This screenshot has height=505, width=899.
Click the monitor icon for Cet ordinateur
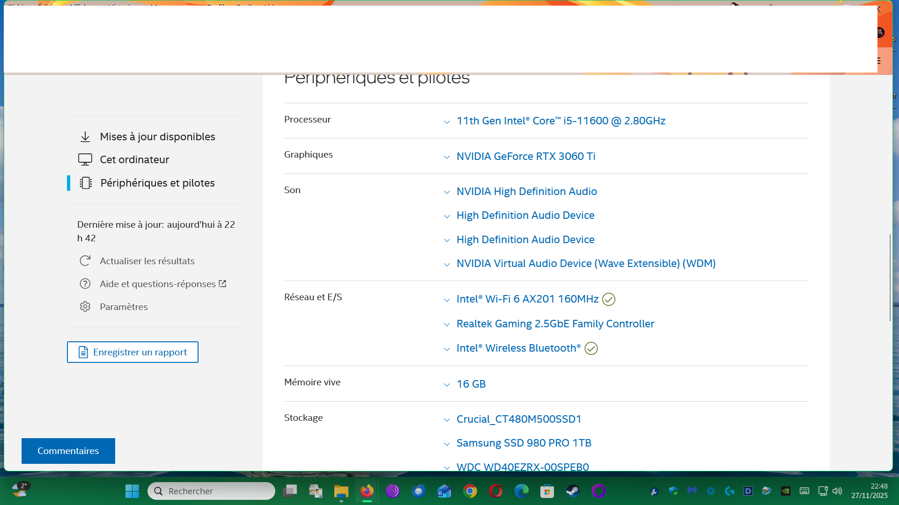pos(85,160)
